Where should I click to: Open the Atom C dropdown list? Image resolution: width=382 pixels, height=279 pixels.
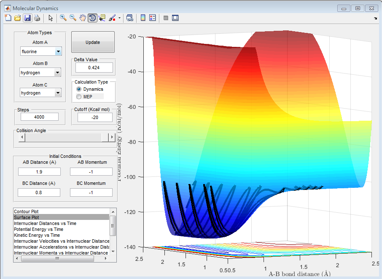click(x=58, y=93)
